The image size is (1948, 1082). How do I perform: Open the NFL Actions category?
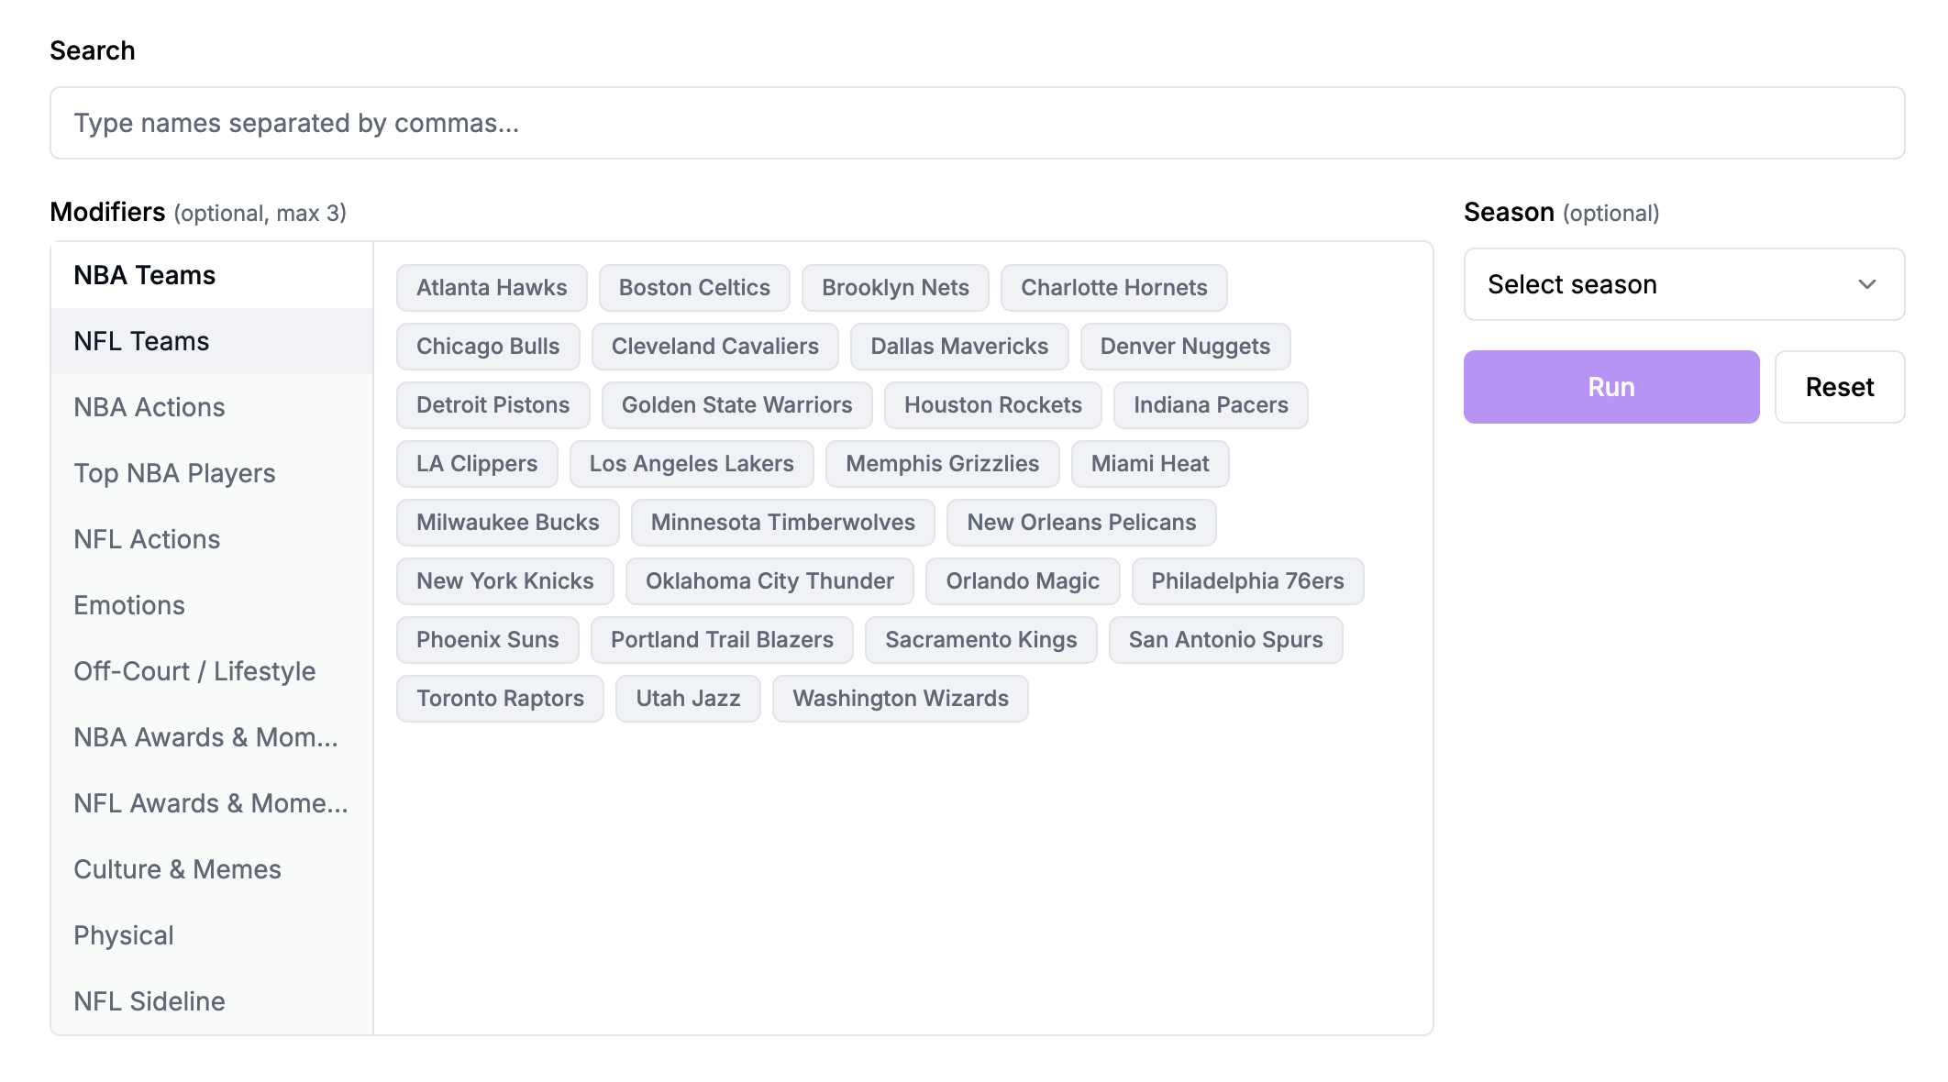pos(212,539)
